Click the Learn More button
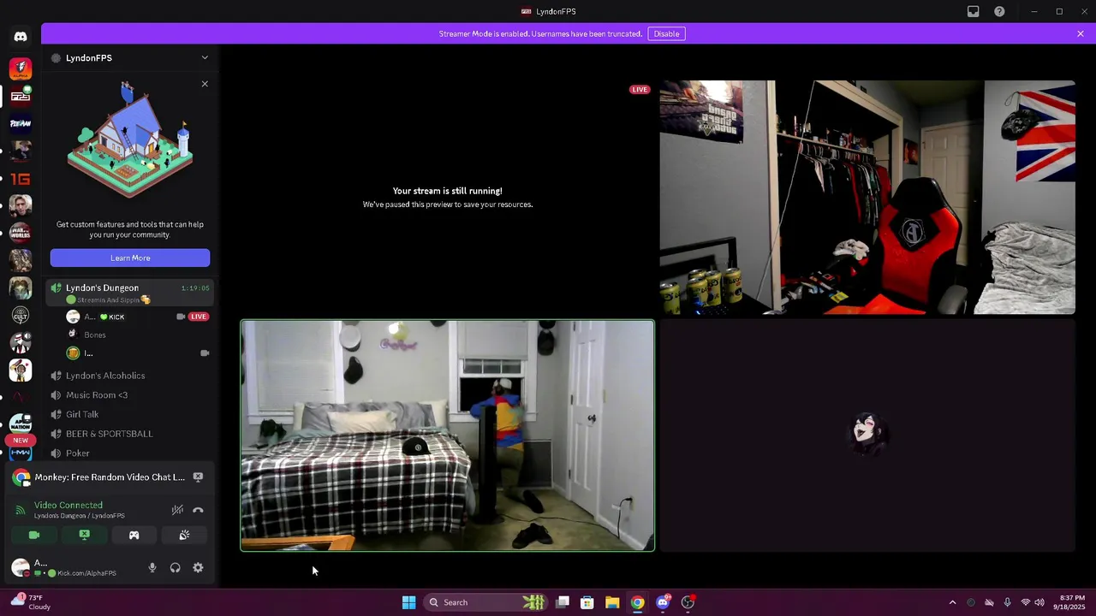This screenshot has height=616, width=1096. 130,258
